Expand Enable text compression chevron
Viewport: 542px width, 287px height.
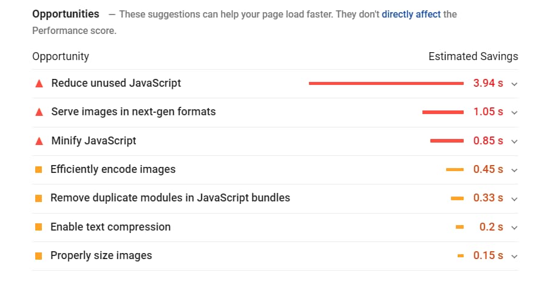pos(514,228)
